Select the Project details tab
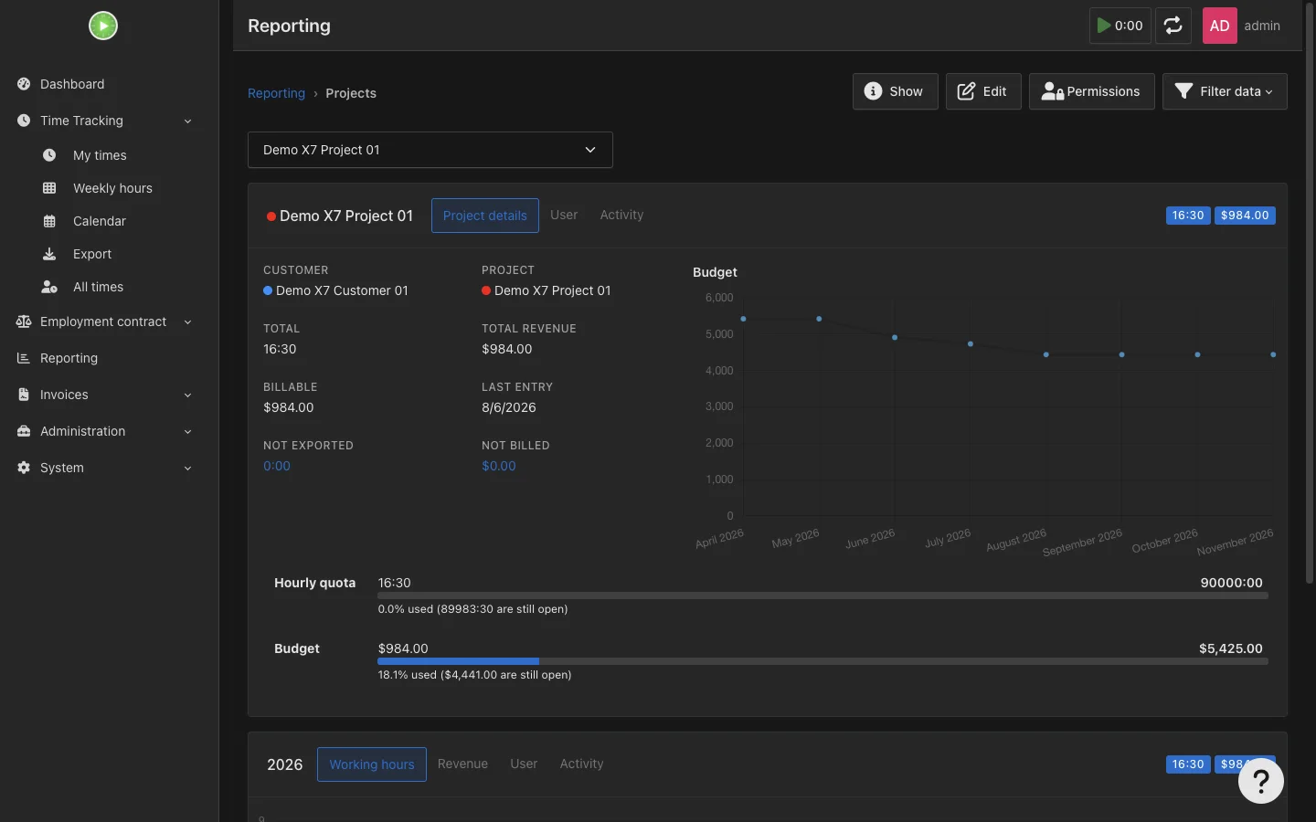Viewport: 1316px width, 822px height. (x=485, y=216)
